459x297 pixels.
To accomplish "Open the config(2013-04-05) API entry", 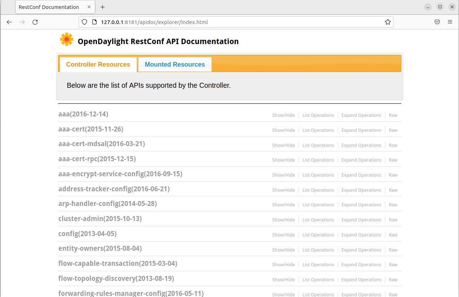I will pos(88,234).
